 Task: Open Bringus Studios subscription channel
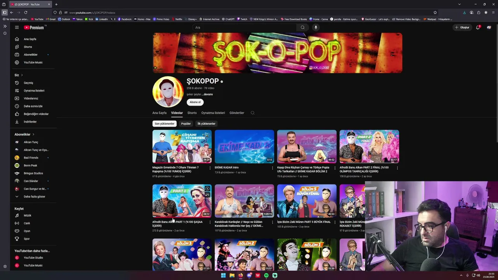[33, 173]
